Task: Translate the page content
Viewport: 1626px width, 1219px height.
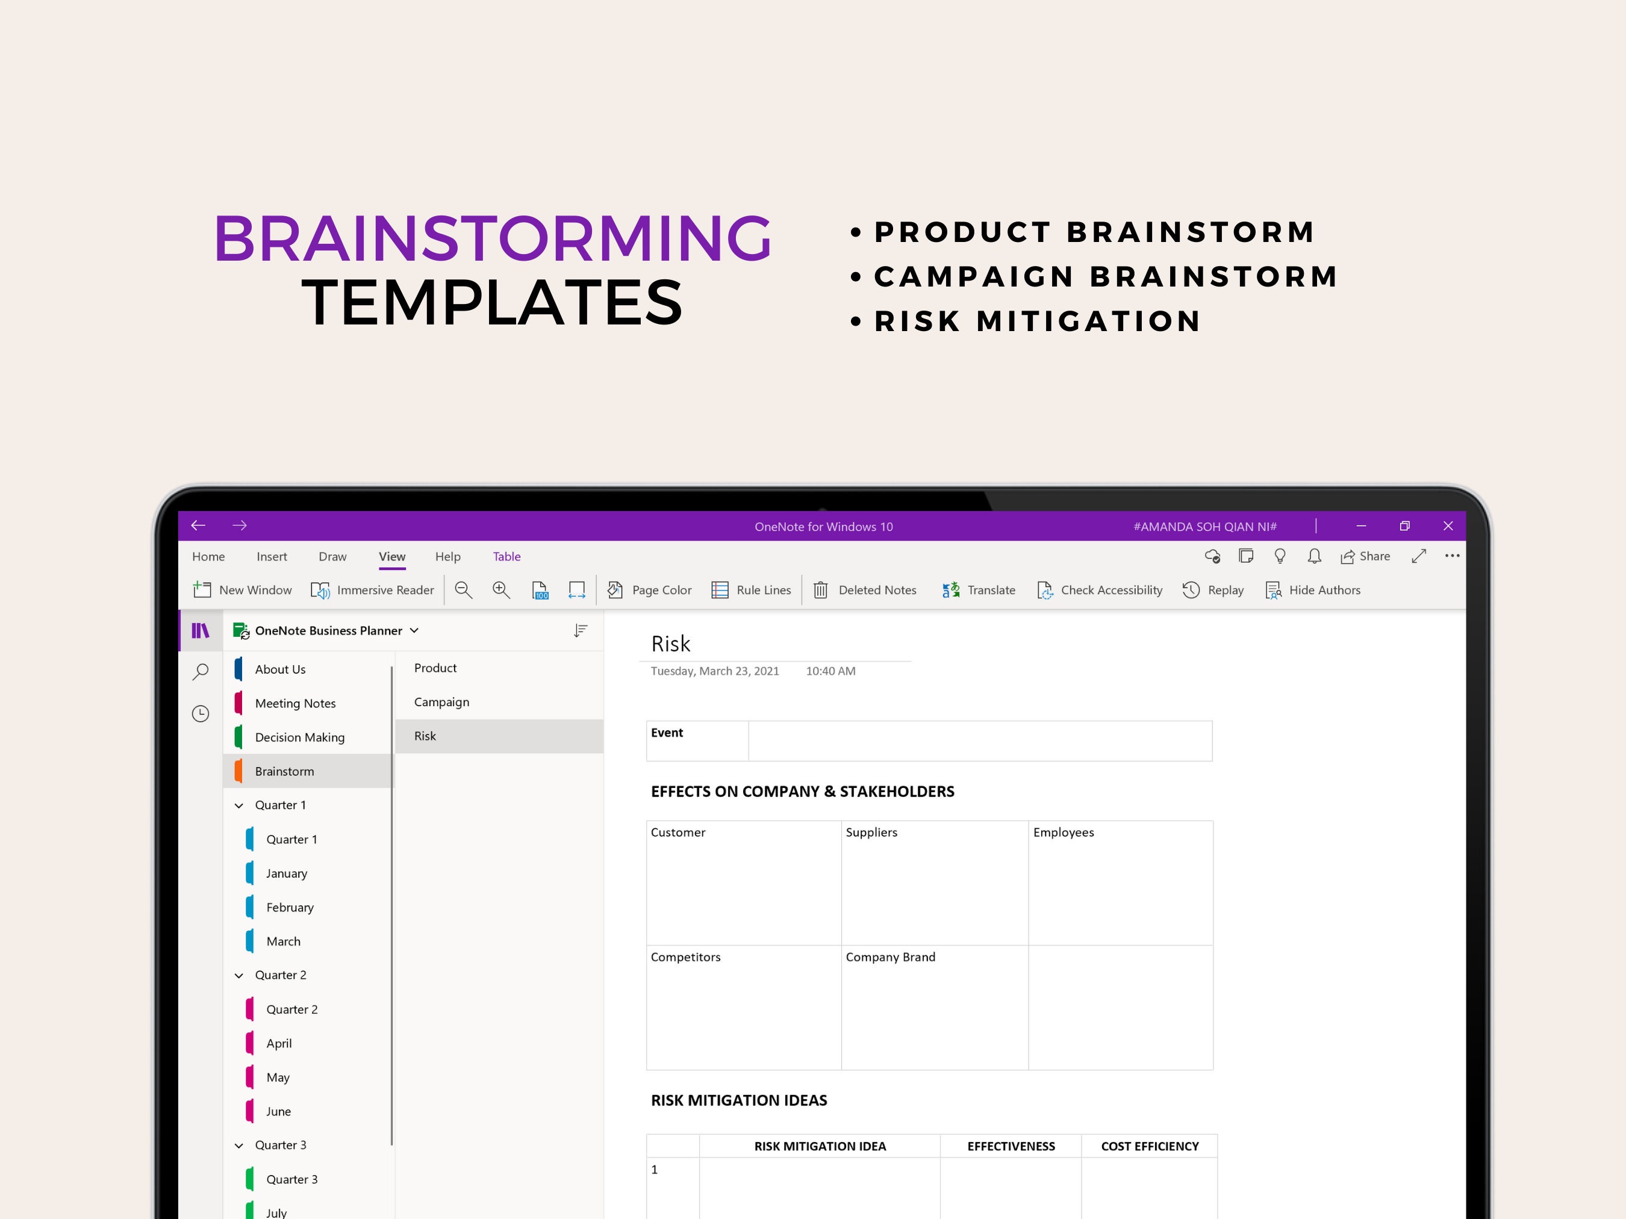Action: (979, 590)
